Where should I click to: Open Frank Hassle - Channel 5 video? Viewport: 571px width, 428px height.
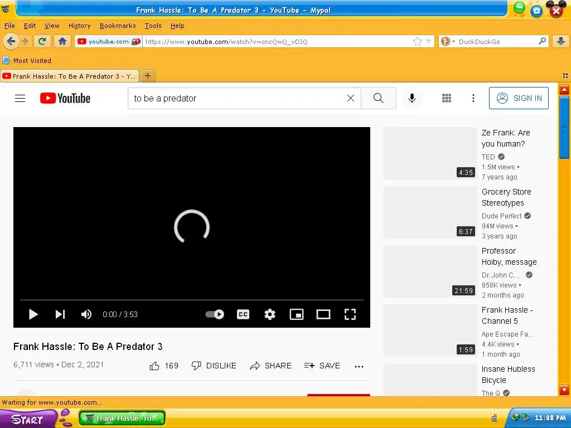pos(507,315)
